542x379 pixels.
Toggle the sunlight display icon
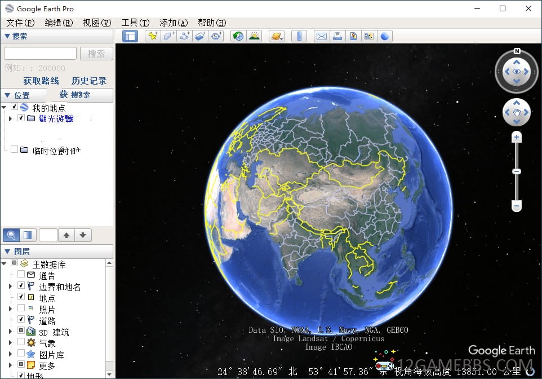pos(255,36)
